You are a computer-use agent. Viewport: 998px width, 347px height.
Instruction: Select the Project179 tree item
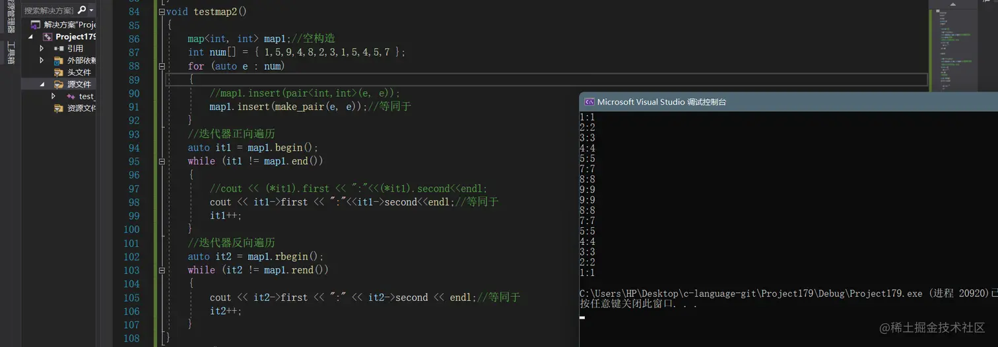point(75,37)
